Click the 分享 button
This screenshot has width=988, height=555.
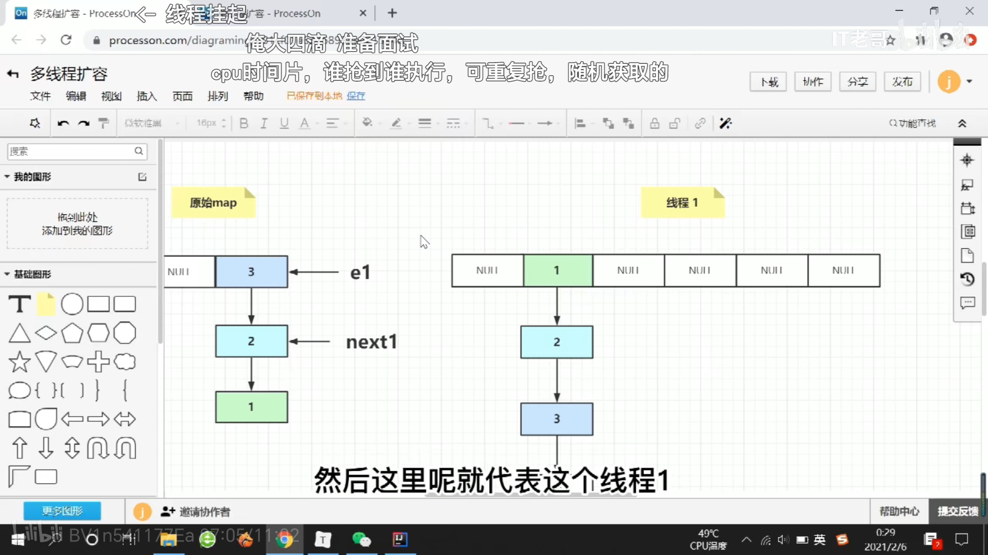[x=858, y=82]
